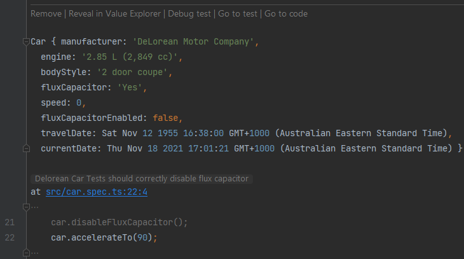Click the manufacturer 'DeLorean Motor Company' string

coord(193,41)
